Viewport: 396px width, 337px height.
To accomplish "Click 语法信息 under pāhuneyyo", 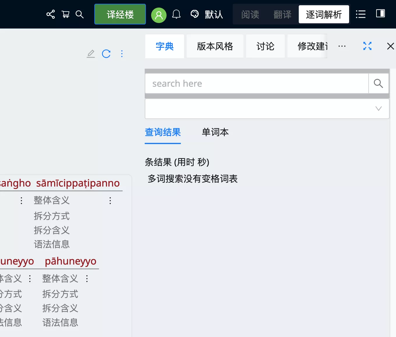I will coord(60,322).
